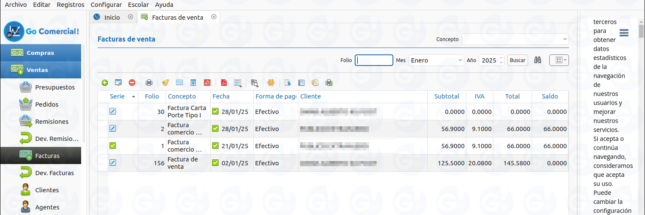Open the list view options dropdown

coord(559,60)
